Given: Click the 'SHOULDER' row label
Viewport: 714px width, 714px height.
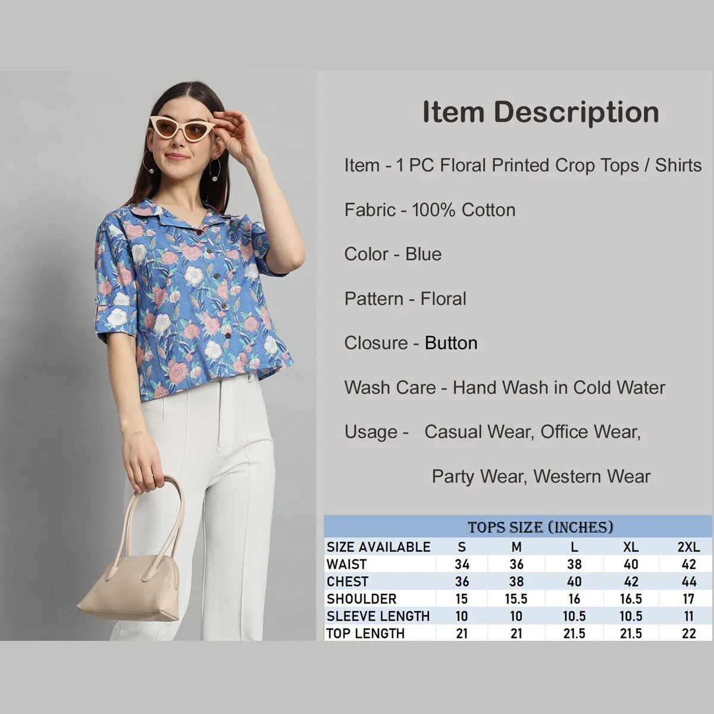Looking at the screenshot, I should [x=361, y=599].
